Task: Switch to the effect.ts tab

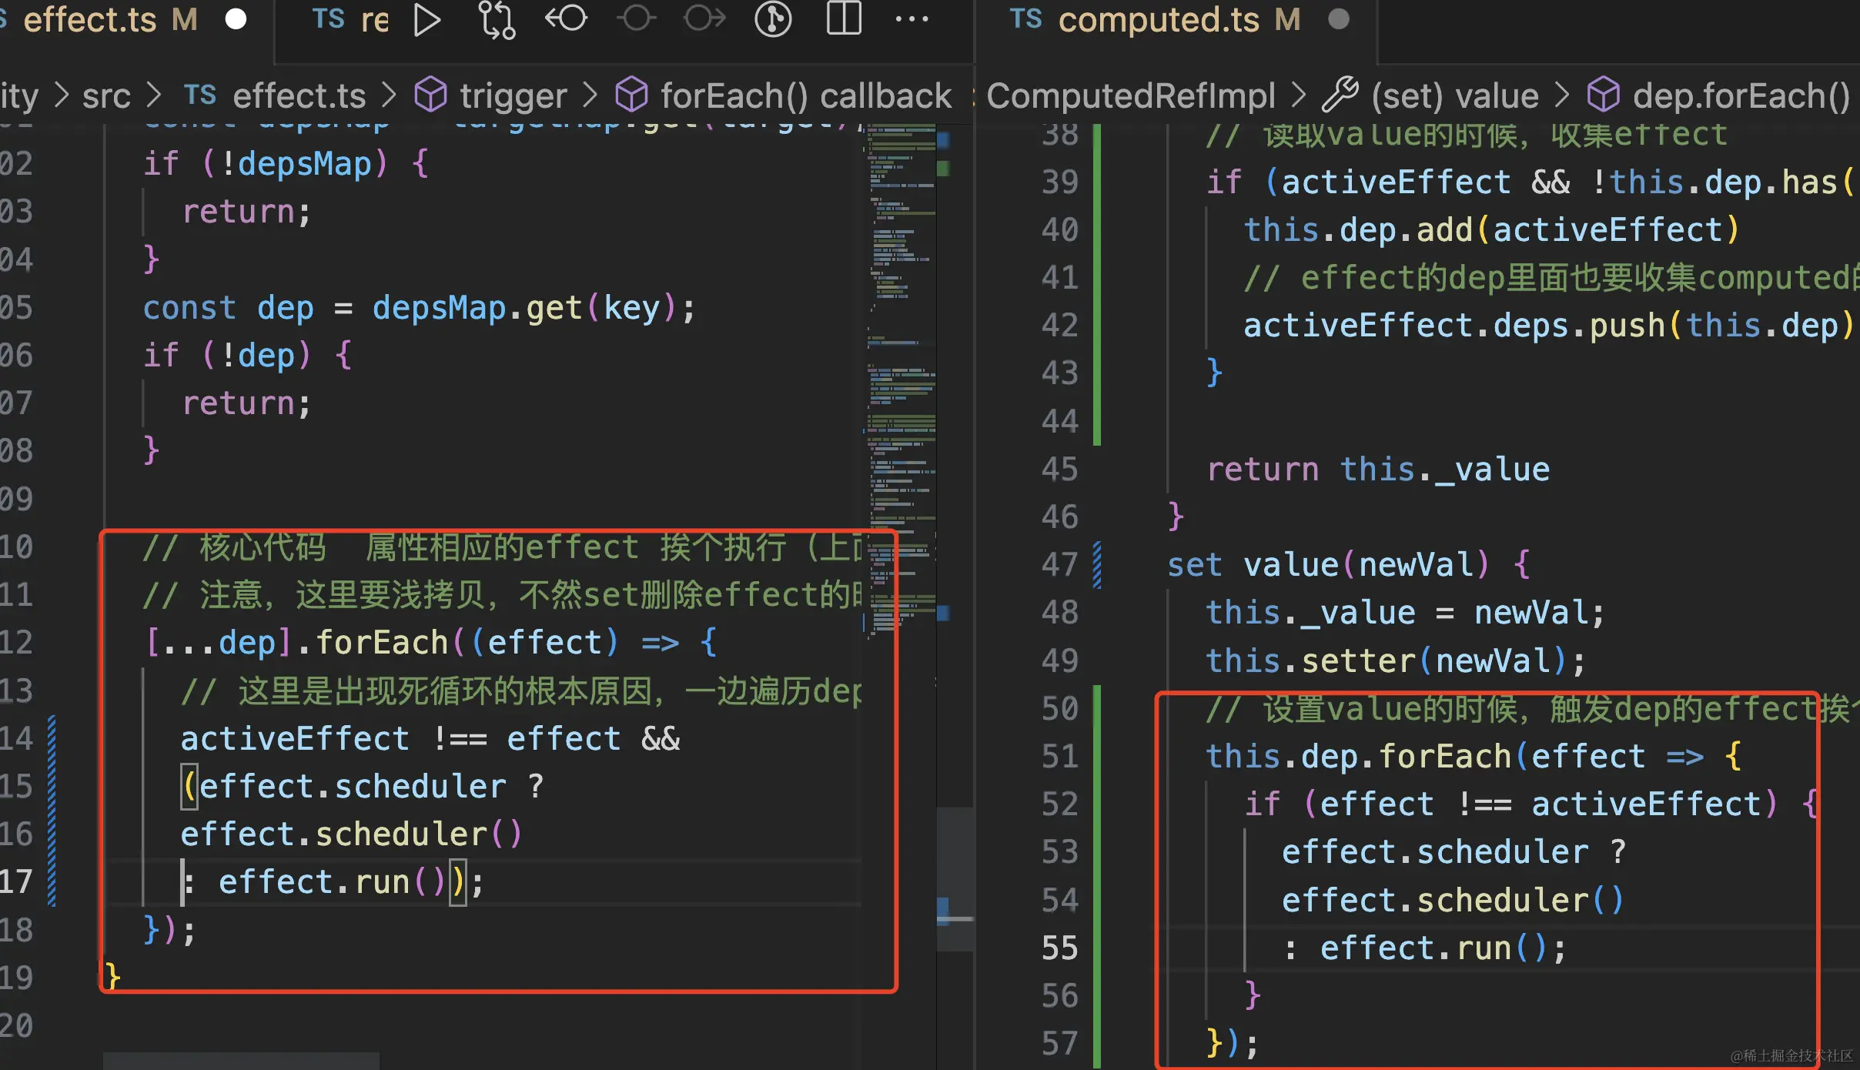Action: (x=90, y=19)
